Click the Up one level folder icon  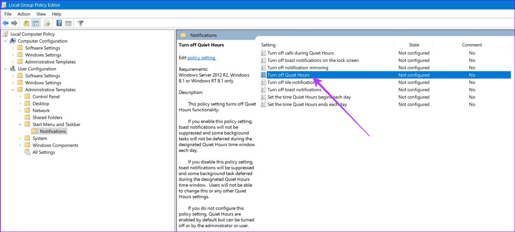[26, 23]
